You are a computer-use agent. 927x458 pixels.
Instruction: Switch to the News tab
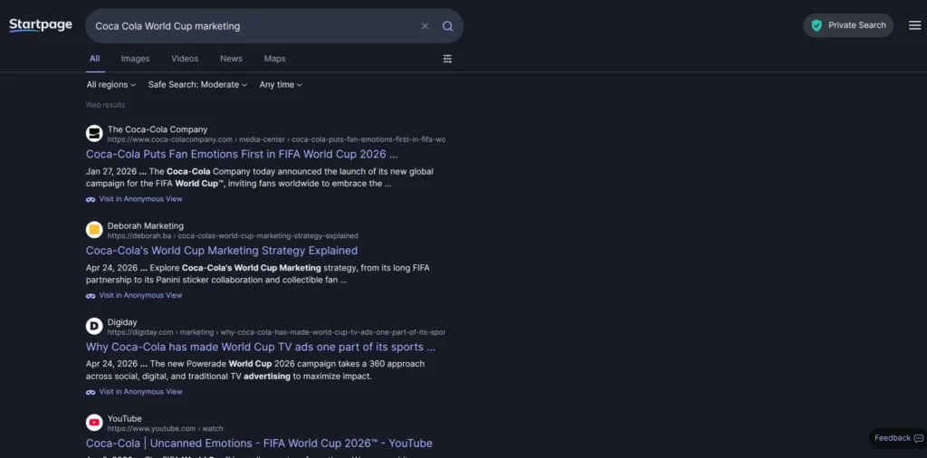(x=231, y=59)
